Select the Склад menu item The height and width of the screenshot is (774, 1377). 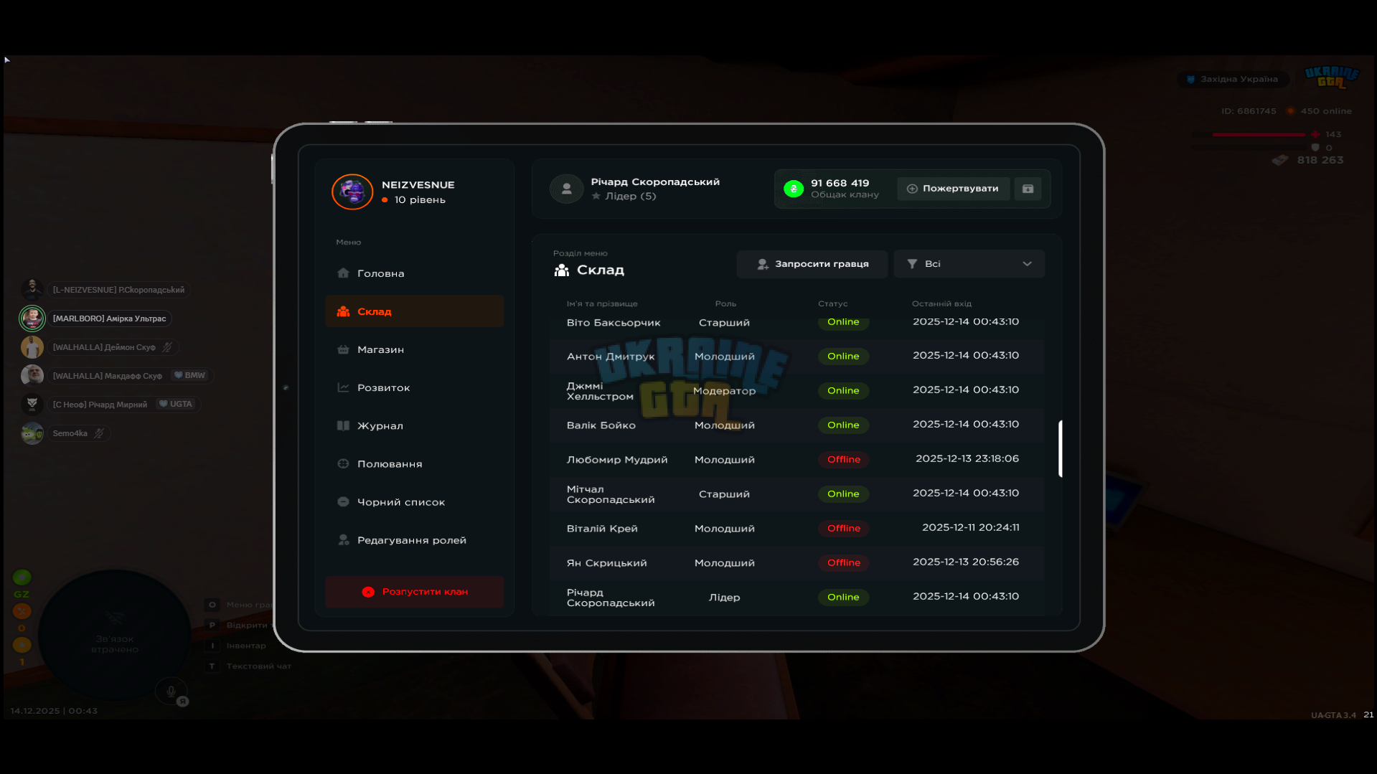414,311
